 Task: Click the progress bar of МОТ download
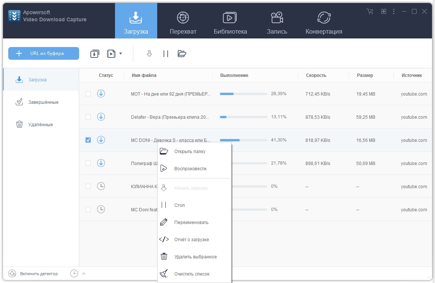click(243, 94)
